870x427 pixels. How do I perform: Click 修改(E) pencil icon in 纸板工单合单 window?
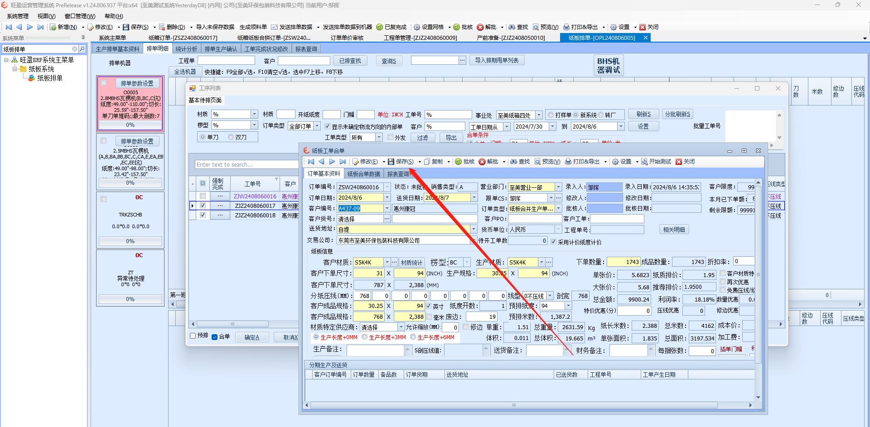(356, 162)
